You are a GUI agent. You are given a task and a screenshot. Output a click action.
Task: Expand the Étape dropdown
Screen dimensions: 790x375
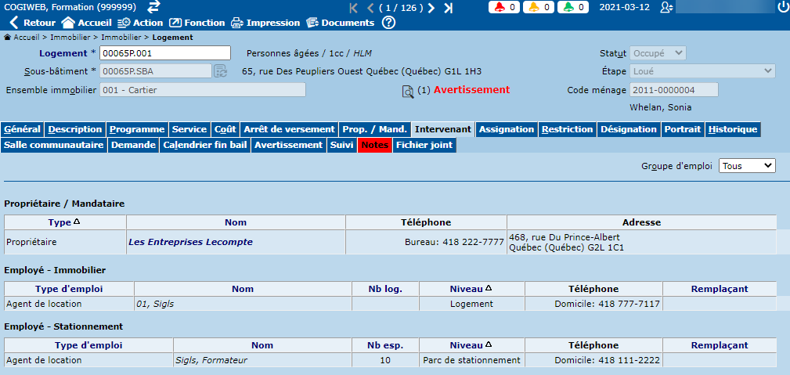point(702,71)
